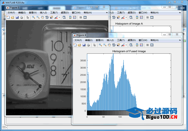
Task: Show plot tools in Image A histogram window
Action: pos(152,18)
